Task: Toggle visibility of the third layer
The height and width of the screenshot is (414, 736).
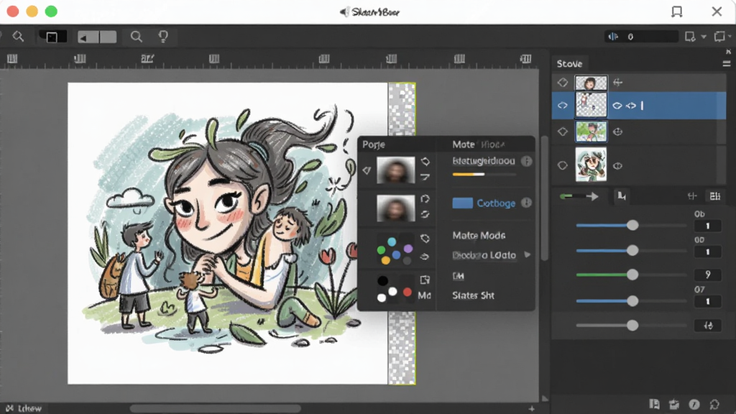Action: click(x=562, y=132)
